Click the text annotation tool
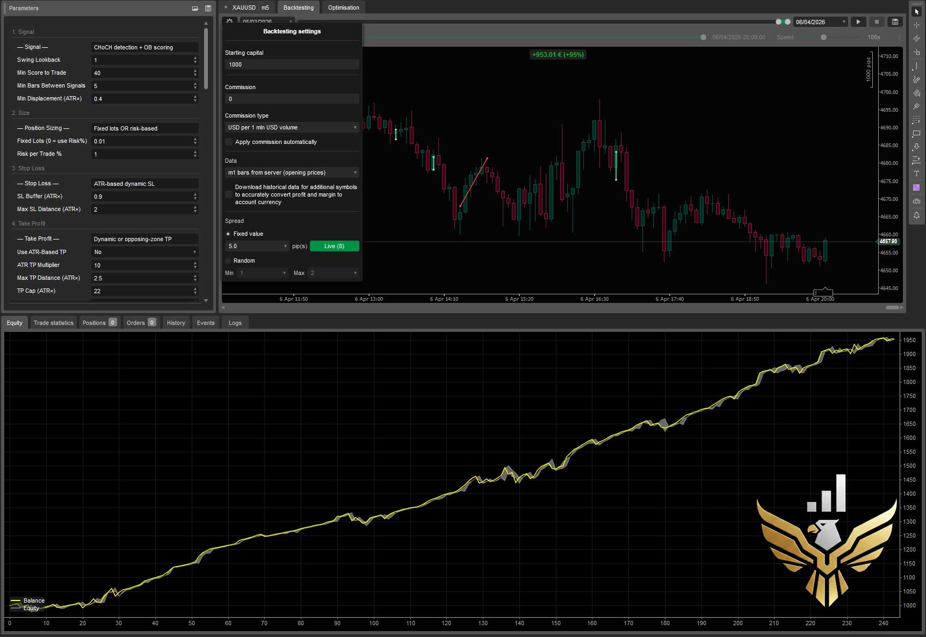Screen dimensions: 926x637 coord(916,173)
